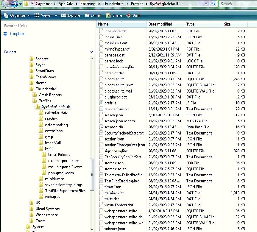The width and height of the screenshot is (257, 232).
Task: Click Burn in the toolbar
Action: (133, 15)
